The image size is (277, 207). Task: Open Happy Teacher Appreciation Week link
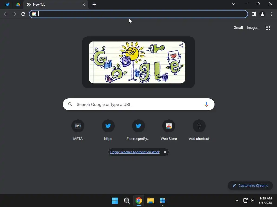pyautogui.click(x=135, y=152)
